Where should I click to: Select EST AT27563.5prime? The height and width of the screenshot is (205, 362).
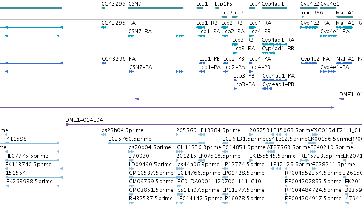[288, 147]
